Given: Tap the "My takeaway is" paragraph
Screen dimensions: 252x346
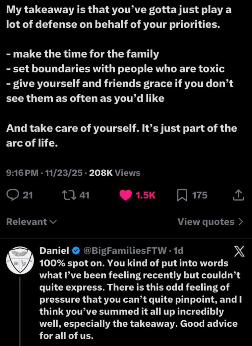Looking at the screenshot, I should click(x=118, y=17).
